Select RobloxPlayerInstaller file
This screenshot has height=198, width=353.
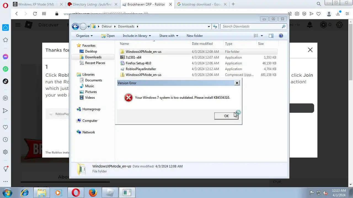click(x=198, y=69)
